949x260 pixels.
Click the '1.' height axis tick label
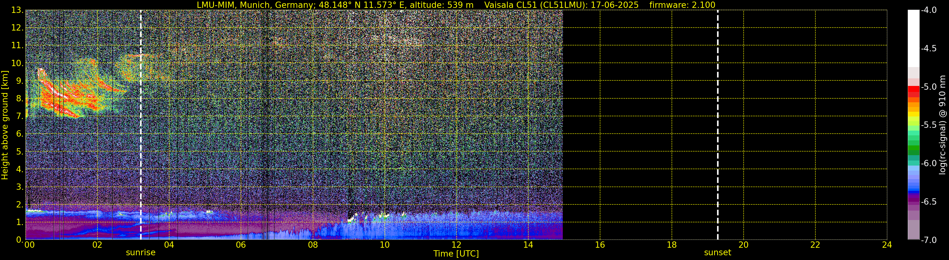(20, 223)
